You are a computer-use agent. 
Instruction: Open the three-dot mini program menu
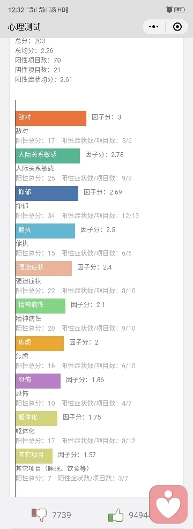(x=153, y=27)
